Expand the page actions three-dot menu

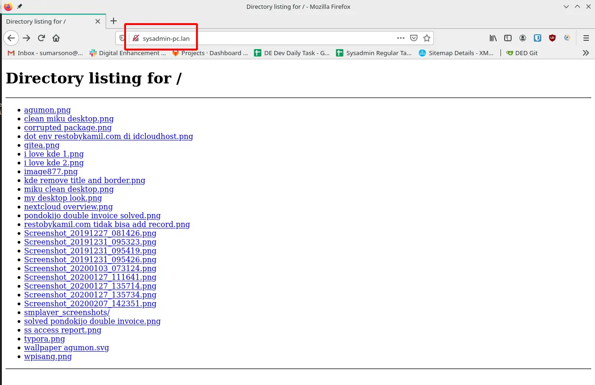pyautogui.click(x=401, y=38)
